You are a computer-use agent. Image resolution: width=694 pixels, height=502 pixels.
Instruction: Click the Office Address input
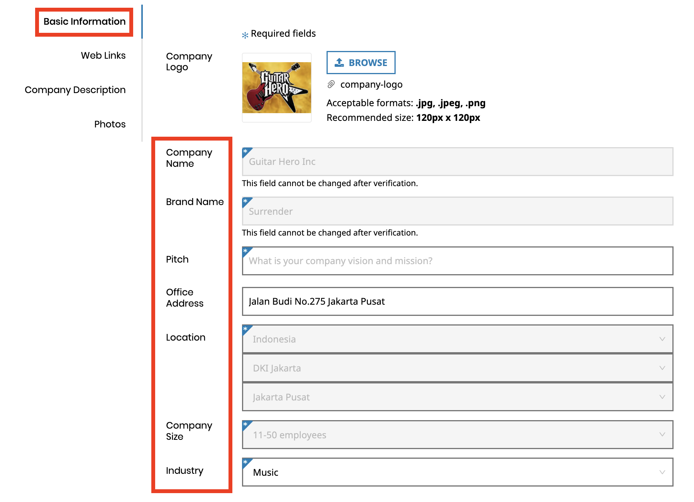457,301
